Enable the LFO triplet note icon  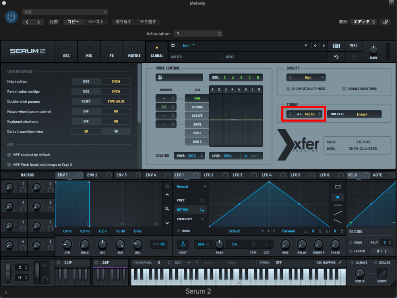click(253, 244)
